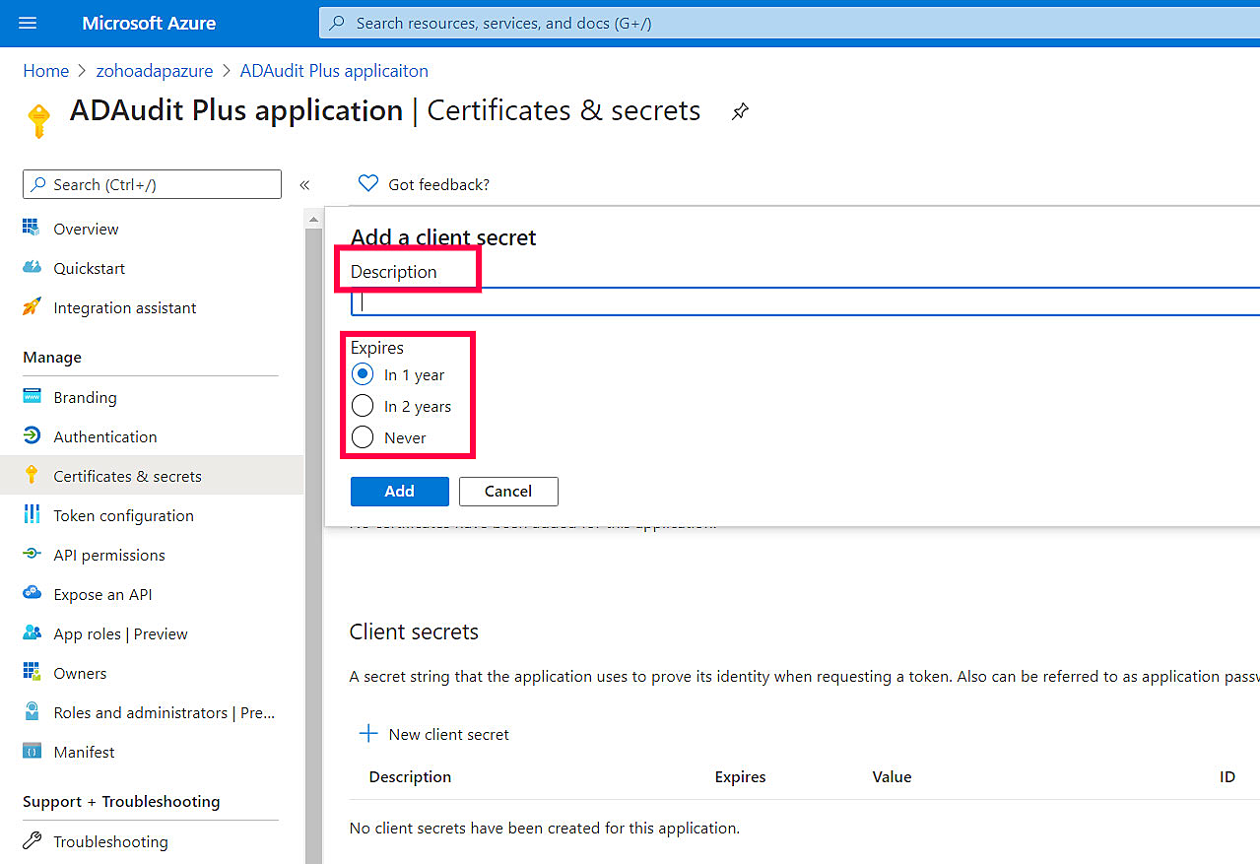This screenshot has width=1260, height=864.
Task: Open the Manifest editor
Action: pos(81,751)
